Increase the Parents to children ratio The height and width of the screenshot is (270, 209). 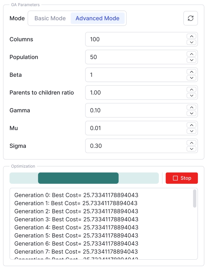(x=191, y=89)
